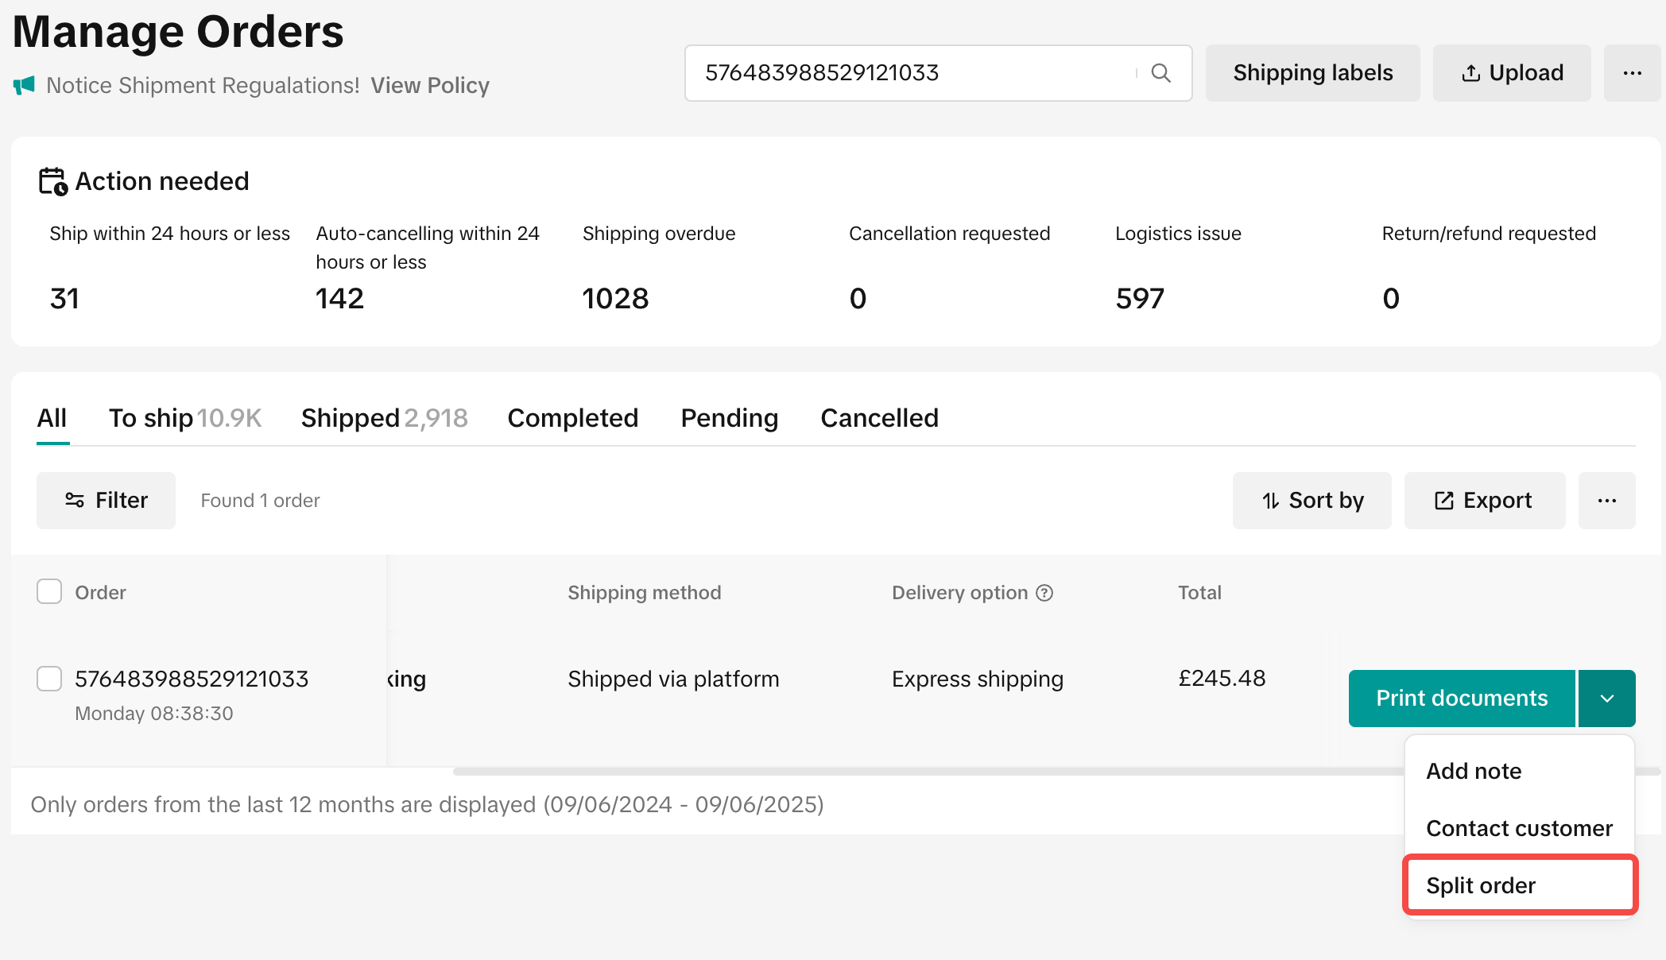This screenshot has width=1666, height=960.
Task: Tick checkbox for order 576483988529121033
Action: click(x=49, y=679)
